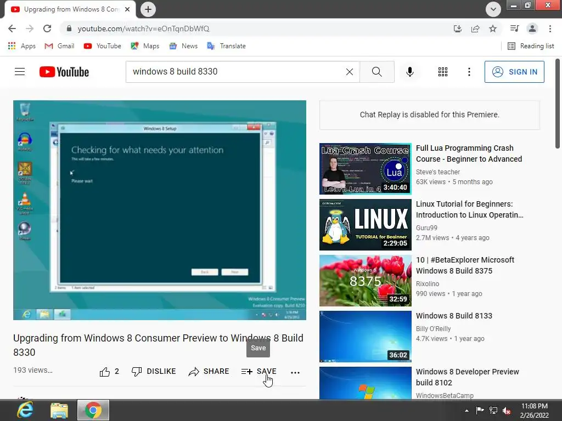The height and width of the screenshot is (421, 562).
Task: Open 'Linux Tutorial for Beginners' title link
Action: point(470,209)
